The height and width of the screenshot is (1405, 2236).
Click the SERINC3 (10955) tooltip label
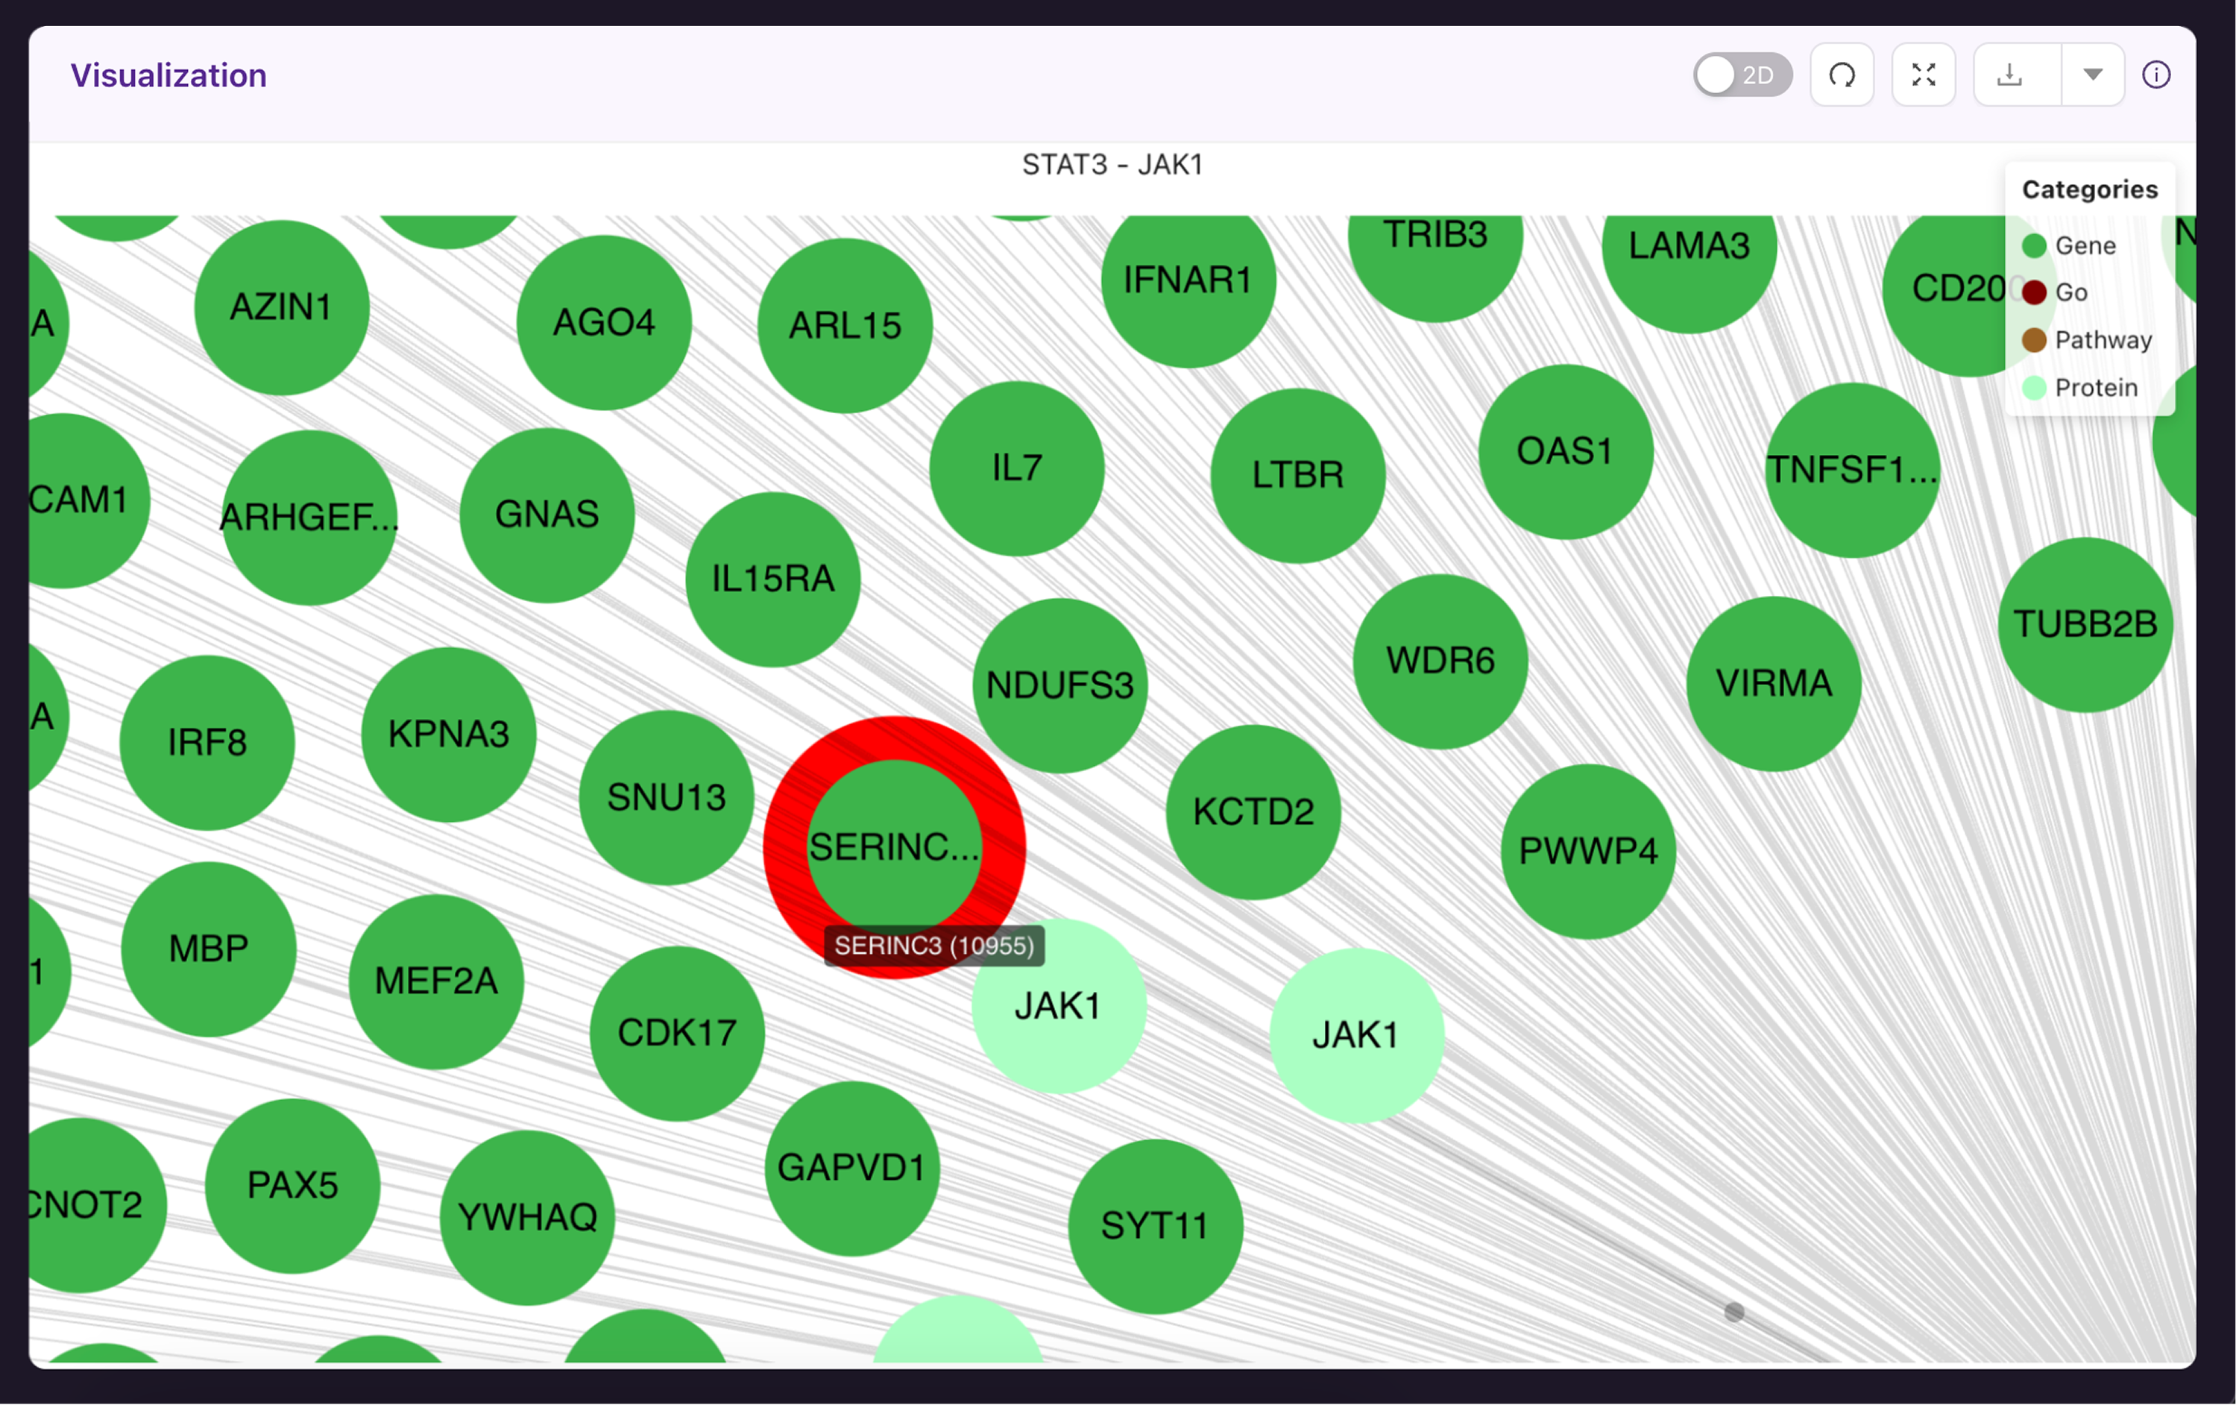click(x=934, y=946)
